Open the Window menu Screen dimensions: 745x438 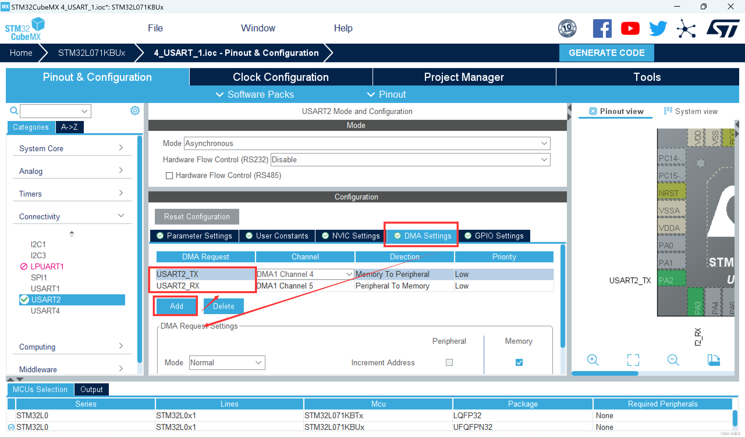258,28
